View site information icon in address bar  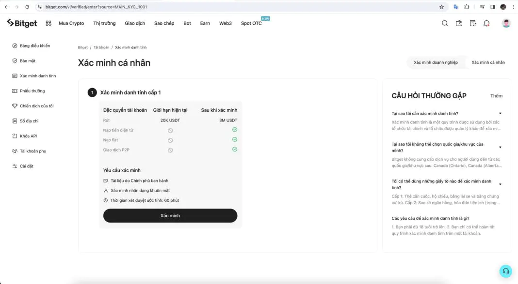[x=40, y=7]
